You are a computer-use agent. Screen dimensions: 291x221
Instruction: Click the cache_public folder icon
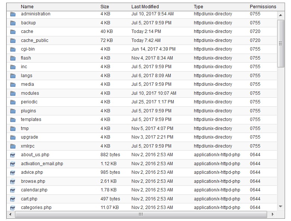[x=13, y=40]
